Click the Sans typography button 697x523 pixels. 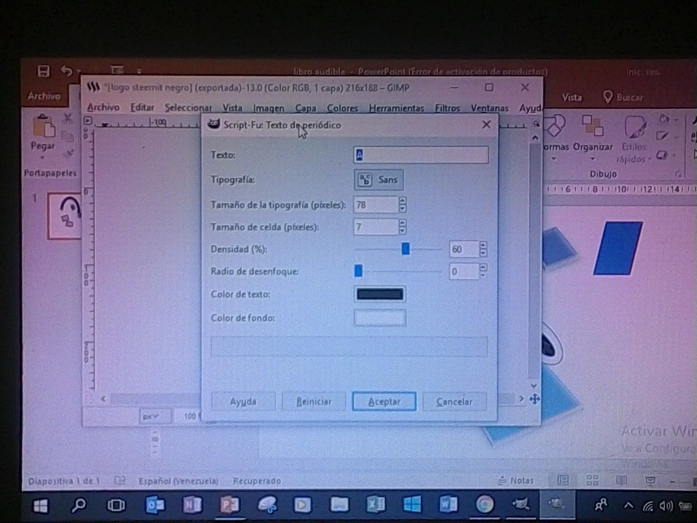click(378, 180)
